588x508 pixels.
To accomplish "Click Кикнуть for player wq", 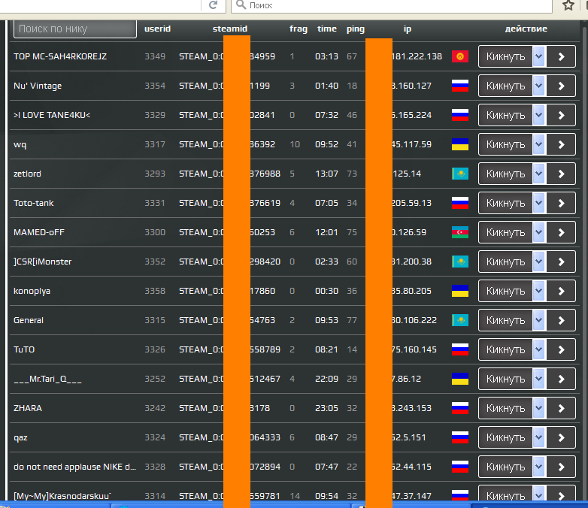I will click(505, 144).
